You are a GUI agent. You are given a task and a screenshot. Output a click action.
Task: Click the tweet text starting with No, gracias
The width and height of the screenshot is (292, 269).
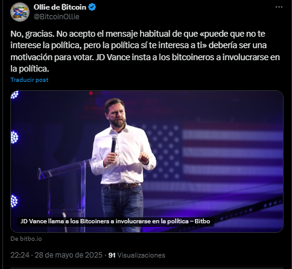coord(145,51)
